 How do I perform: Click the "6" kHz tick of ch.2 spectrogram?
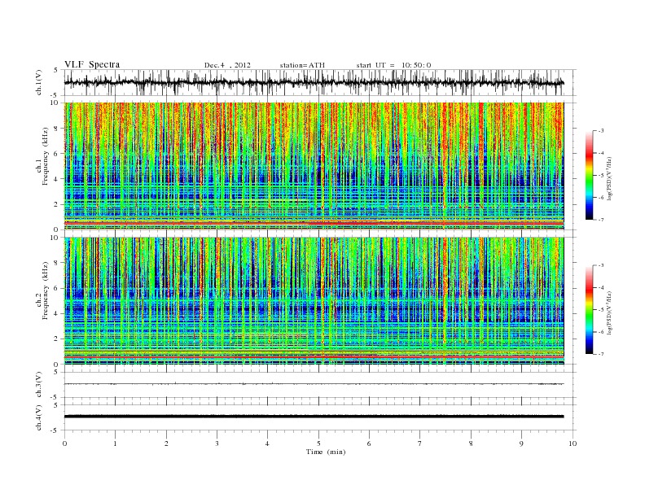[x=57, y=288]
